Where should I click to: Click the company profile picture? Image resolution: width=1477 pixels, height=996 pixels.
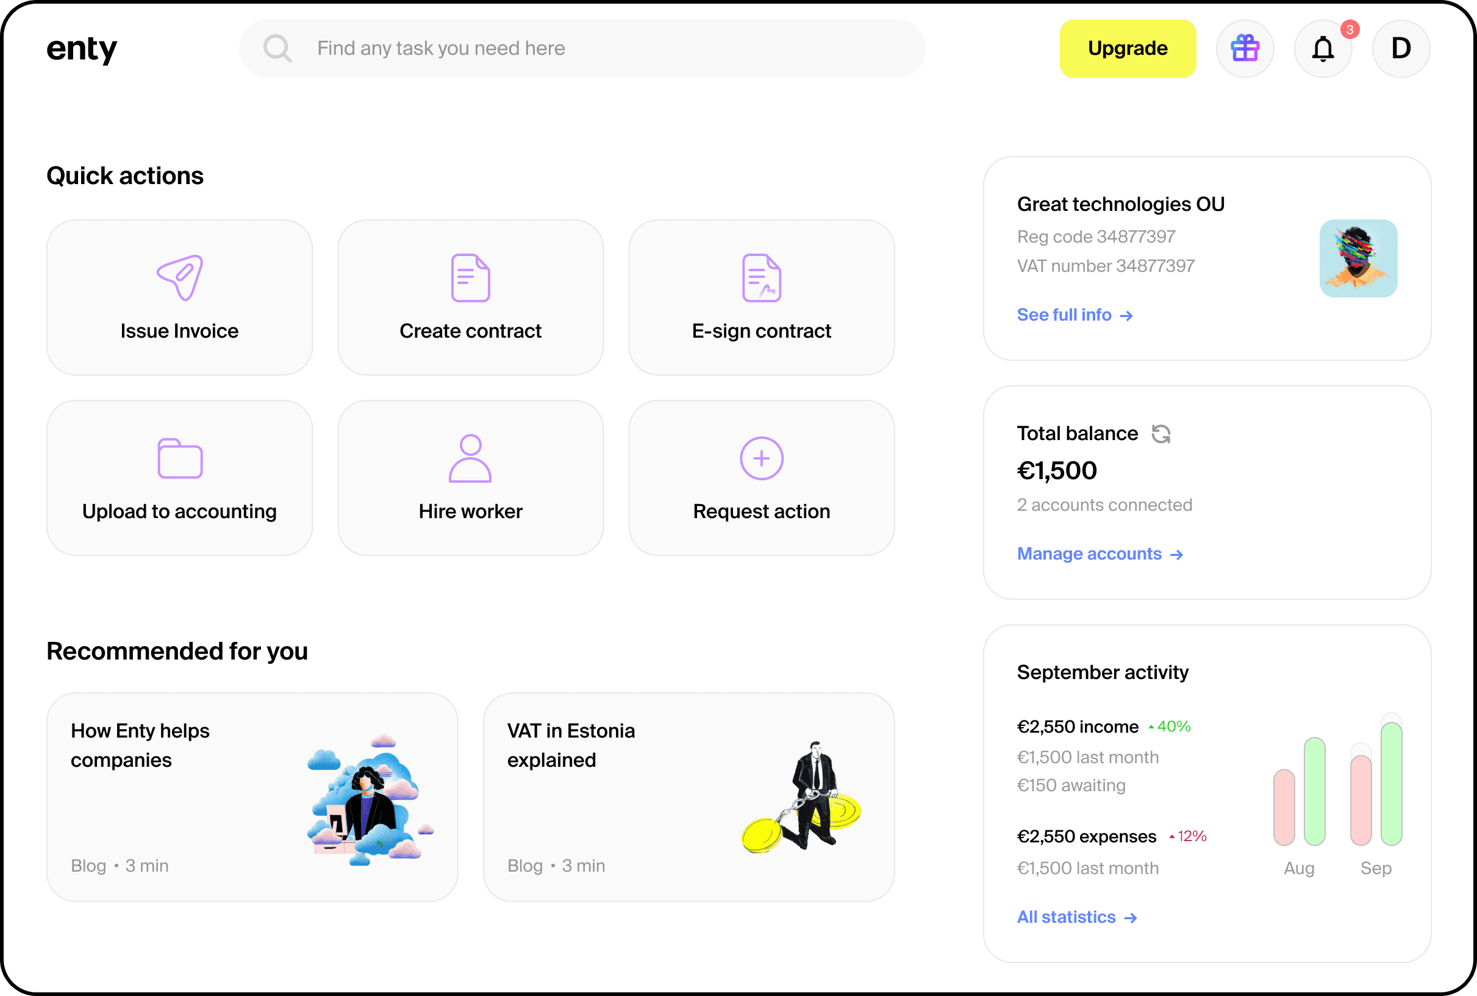click(x=1358, y=258)
